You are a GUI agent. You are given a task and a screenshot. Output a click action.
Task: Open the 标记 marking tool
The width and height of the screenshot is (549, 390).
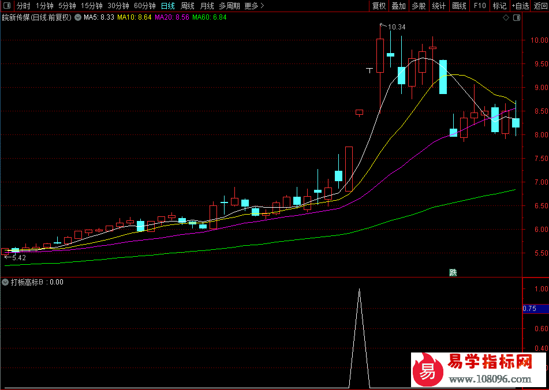click(499, 6)
